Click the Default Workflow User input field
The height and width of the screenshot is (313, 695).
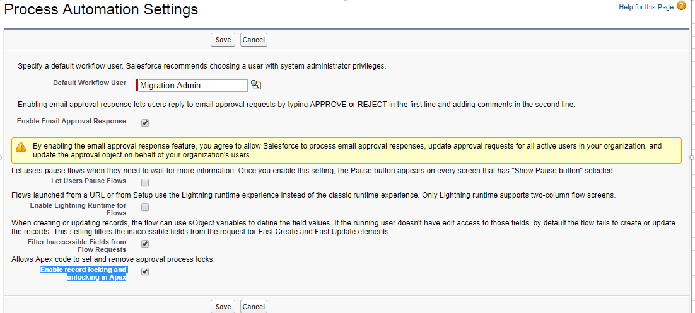[193, 86]
